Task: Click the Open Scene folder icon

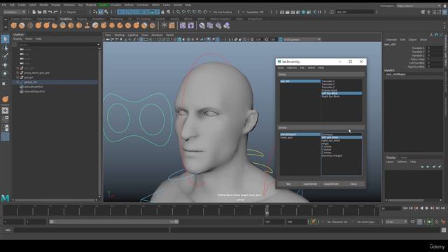Action: [39, 12]
